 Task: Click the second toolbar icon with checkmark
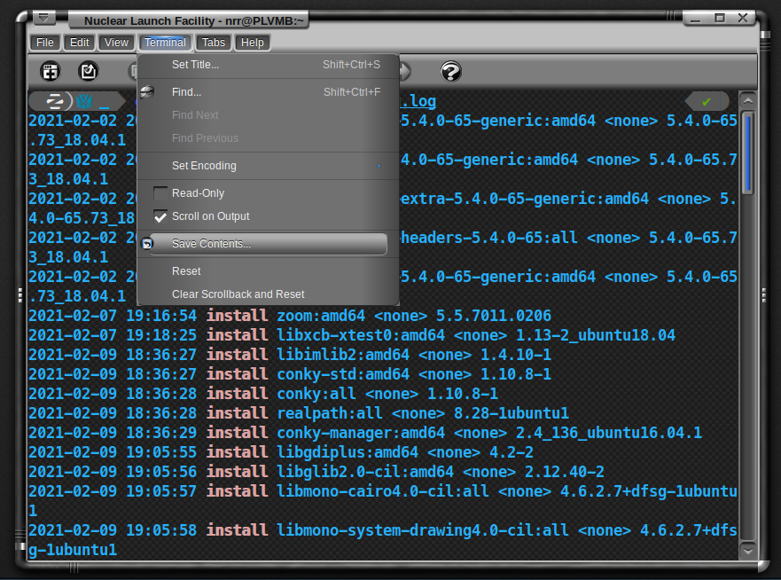[x=89, y=71]
